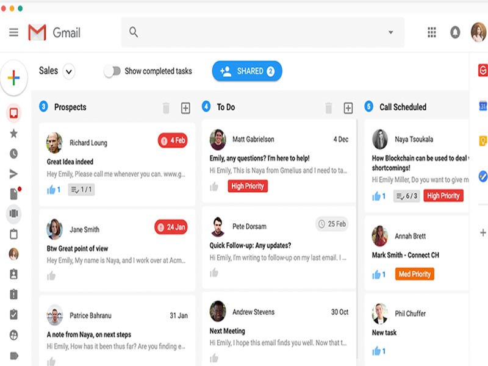Open Starred in the sidebar
488x366 pixels.
point(13,134)
